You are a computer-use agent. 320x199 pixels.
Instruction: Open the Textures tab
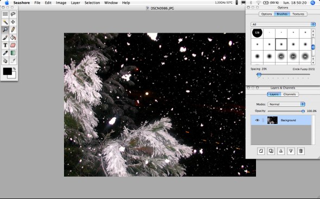click(298, 14)
